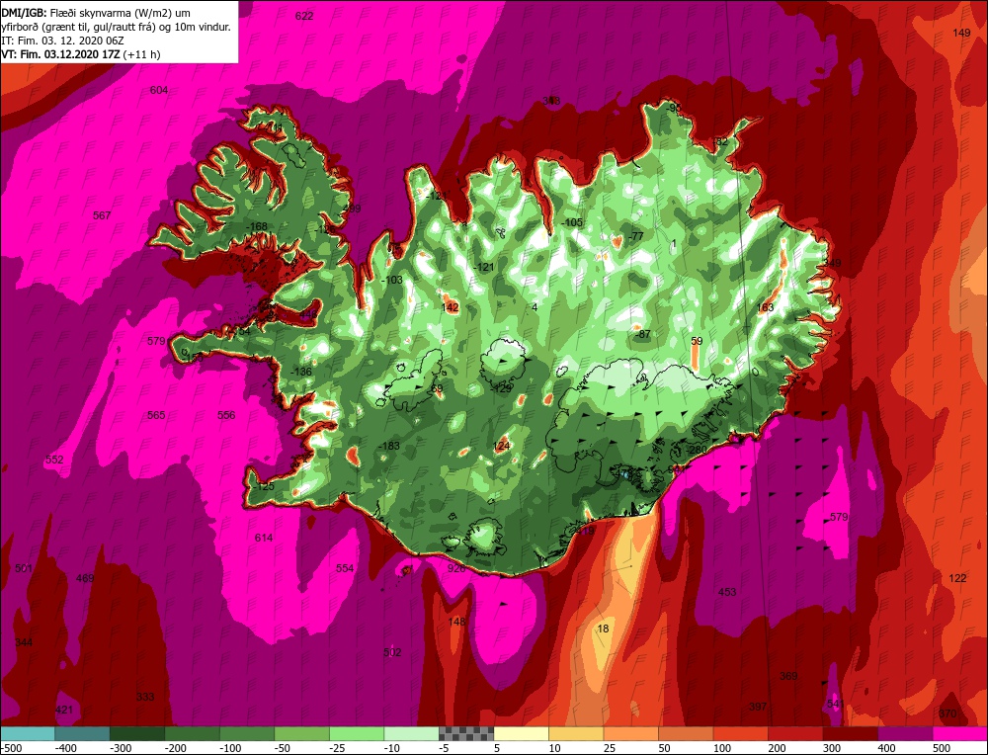Click the sea value 397

pos(758,707)
